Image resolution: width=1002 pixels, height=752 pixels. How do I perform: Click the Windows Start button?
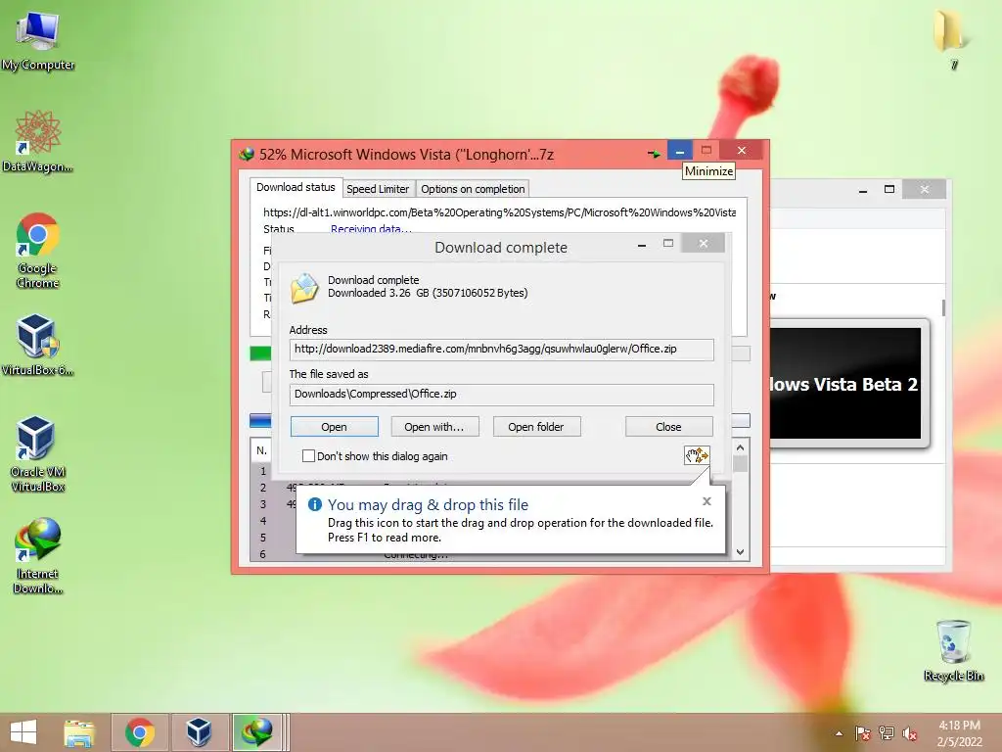[23, 732]
